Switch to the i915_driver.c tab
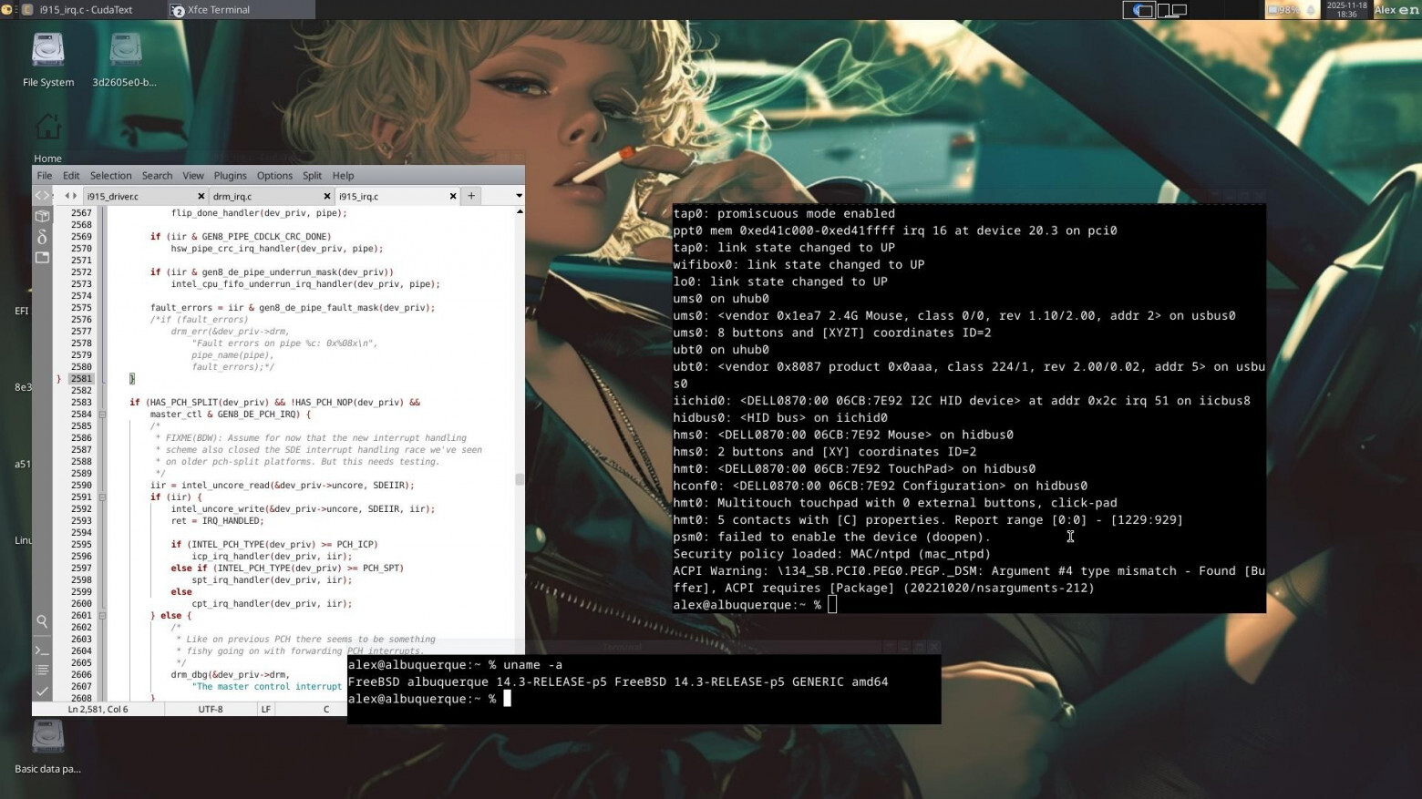 pyautogui.click(x=145, y=196)
